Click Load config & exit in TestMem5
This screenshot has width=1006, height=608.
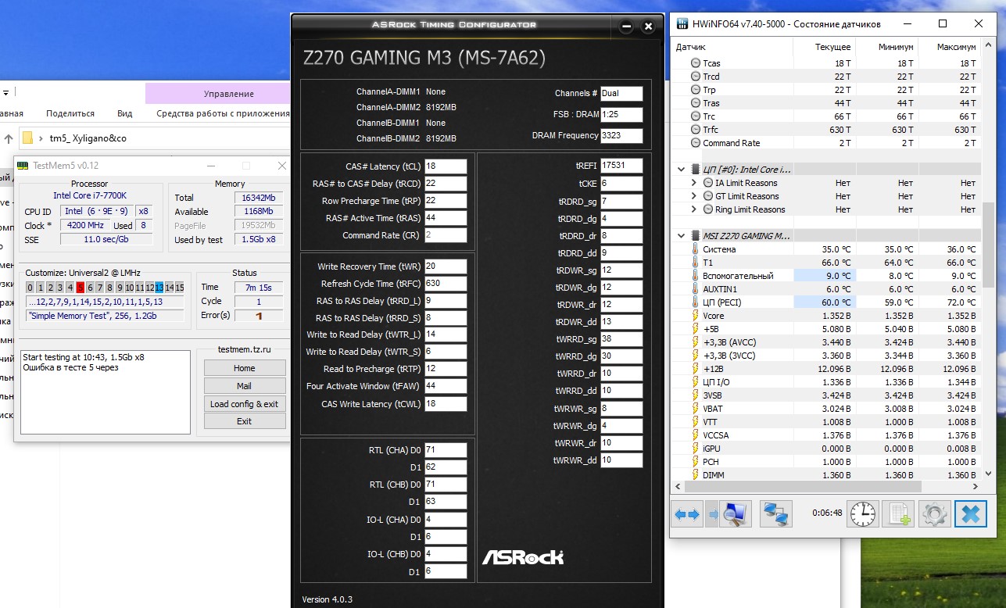pos(244,404)
